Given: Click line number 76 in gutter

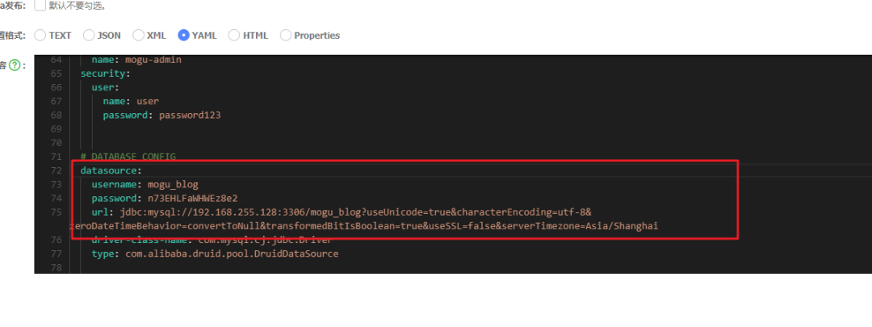Looking at the screenshot, I should (56, 240).
